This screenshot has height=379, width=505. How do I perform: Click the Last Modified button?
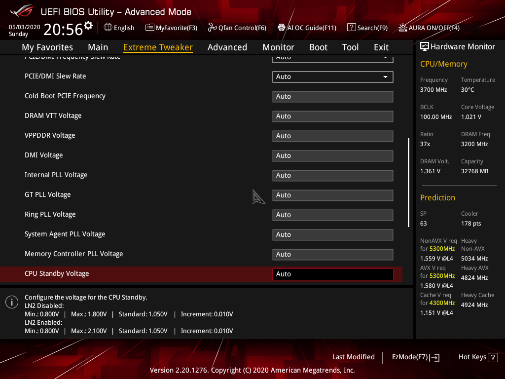pyautogui.click(x=353, y=357)
